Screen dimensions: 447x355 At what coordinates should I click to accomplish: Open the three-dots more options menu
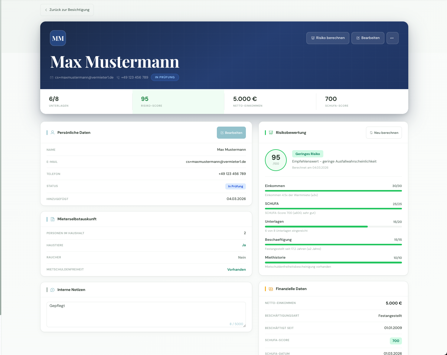(392, 38)
